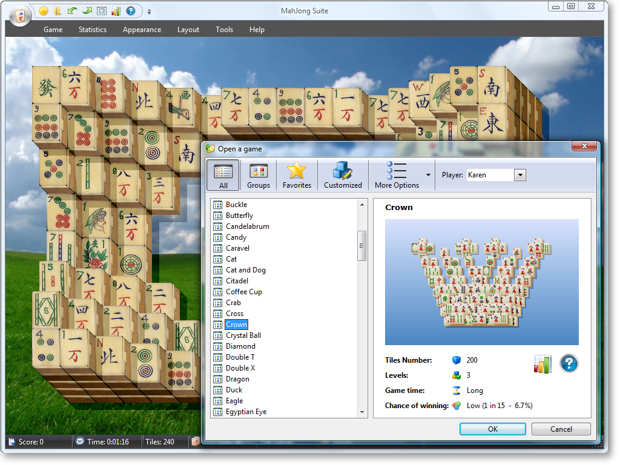Viewport: 620px width, 465px height.
Task: Open layout statistics bar chart icon in preview
Action: click(x=542, y=364)
